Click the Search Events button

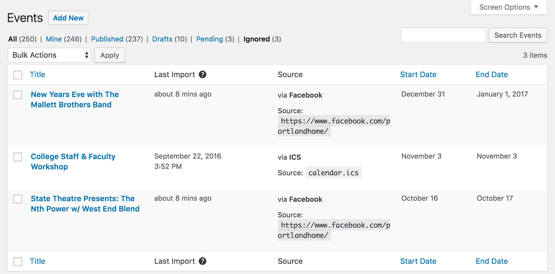[518, 35]
